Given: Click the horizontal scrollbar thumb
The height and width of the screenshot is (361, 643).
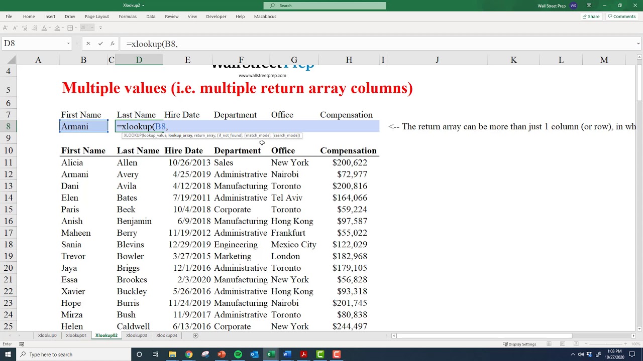Looking at the screenshot, I should pyautogui.click(x=485, y=335).
